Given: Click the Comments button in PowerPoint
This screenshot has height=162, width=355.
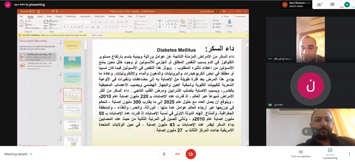Looking at the screenshot, I should click(239, 16).
